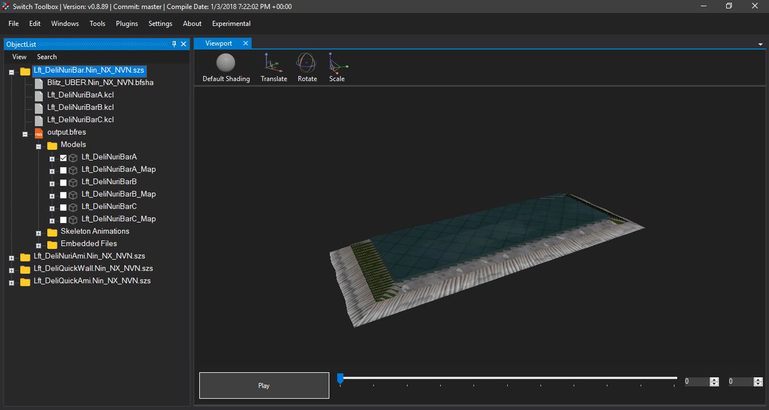Click the output.bfres file icon
Screen dimensions: 769x410
[x=38, y=132]
